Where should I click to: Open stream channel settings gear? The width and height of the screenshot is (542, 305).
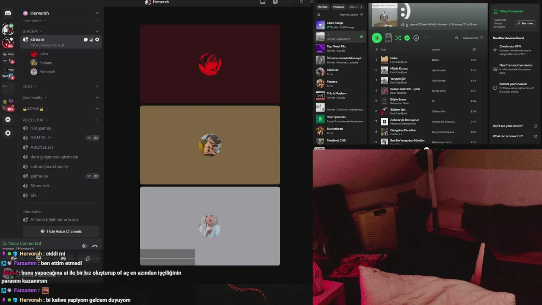pyautogui.click(x=97, y=39)
